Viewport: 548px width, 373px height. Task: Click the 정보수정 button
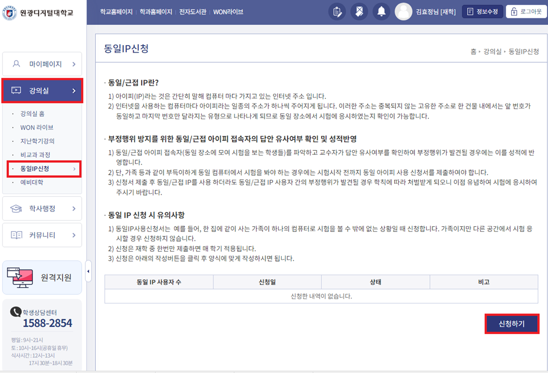(x=482, y=11)
